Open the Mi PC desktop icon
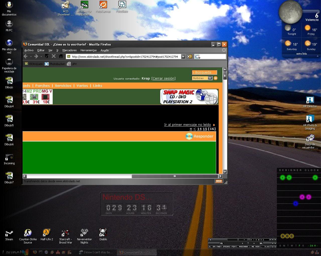This screenshot has width=321, height=256. tap(9, 26)
